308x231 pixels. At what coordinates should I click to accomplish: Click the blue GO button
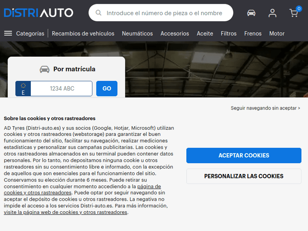tap(107, 89)
